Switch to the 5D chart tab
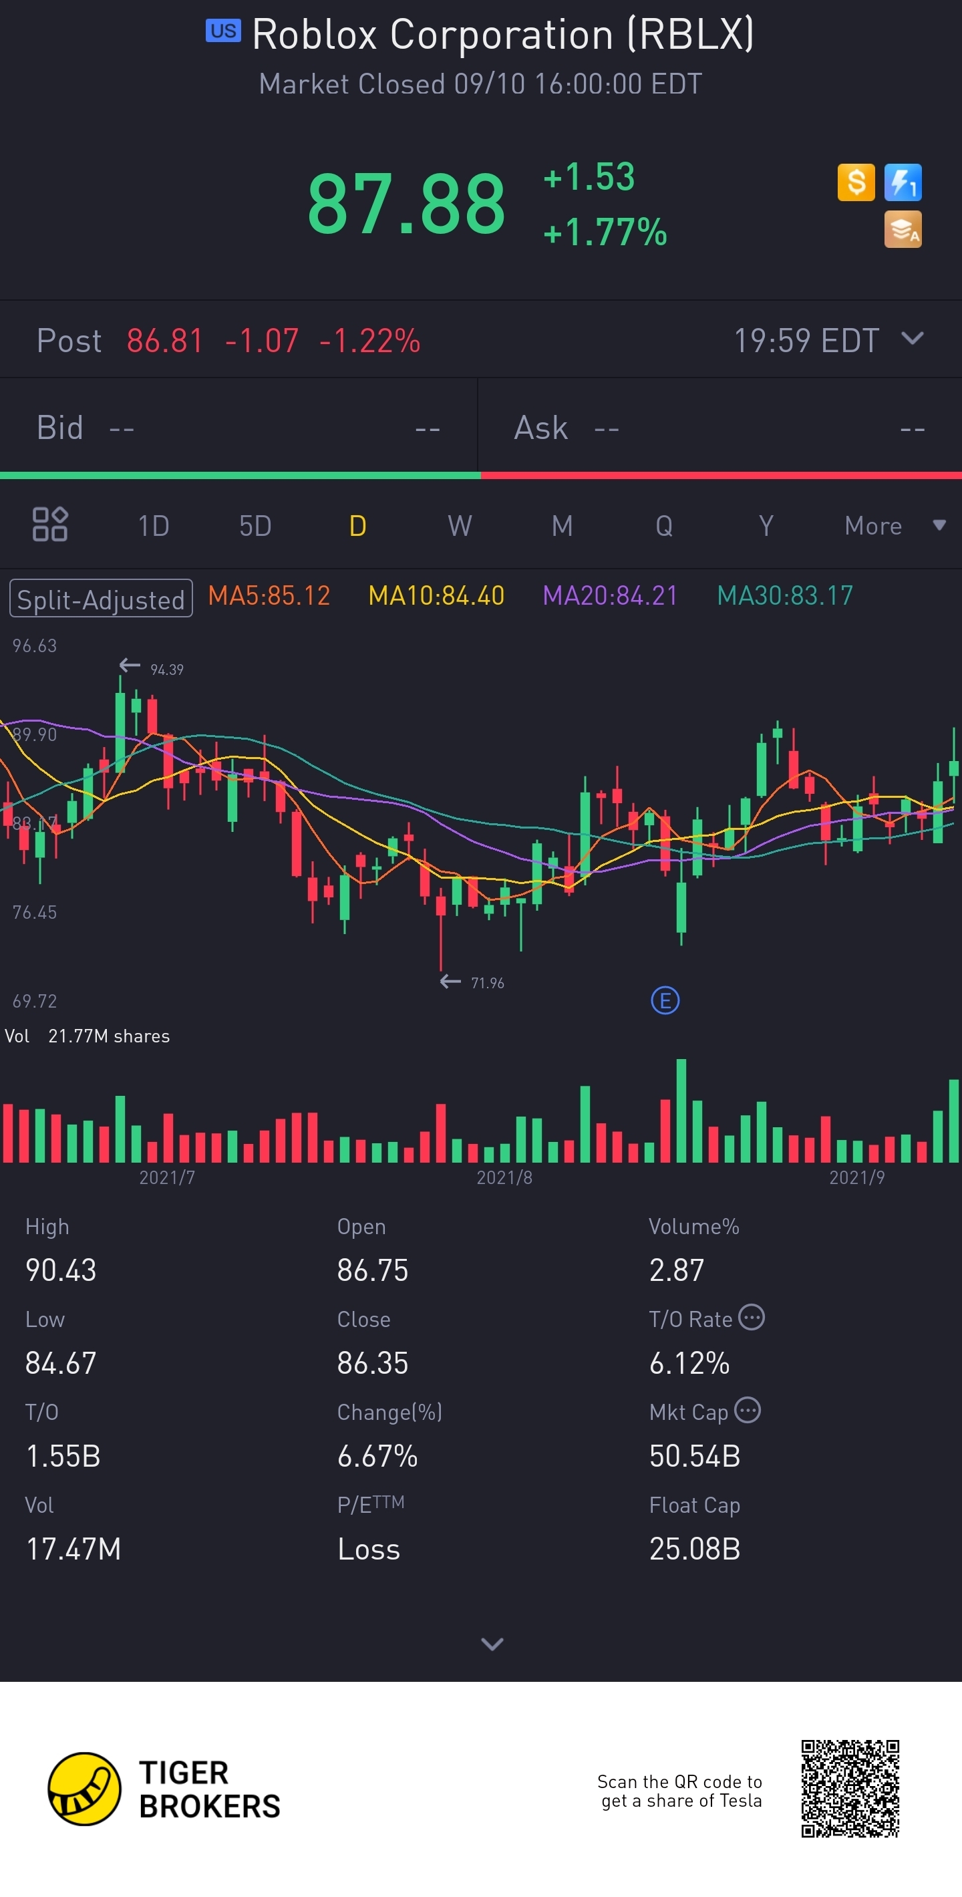 [x=255, y=526]
